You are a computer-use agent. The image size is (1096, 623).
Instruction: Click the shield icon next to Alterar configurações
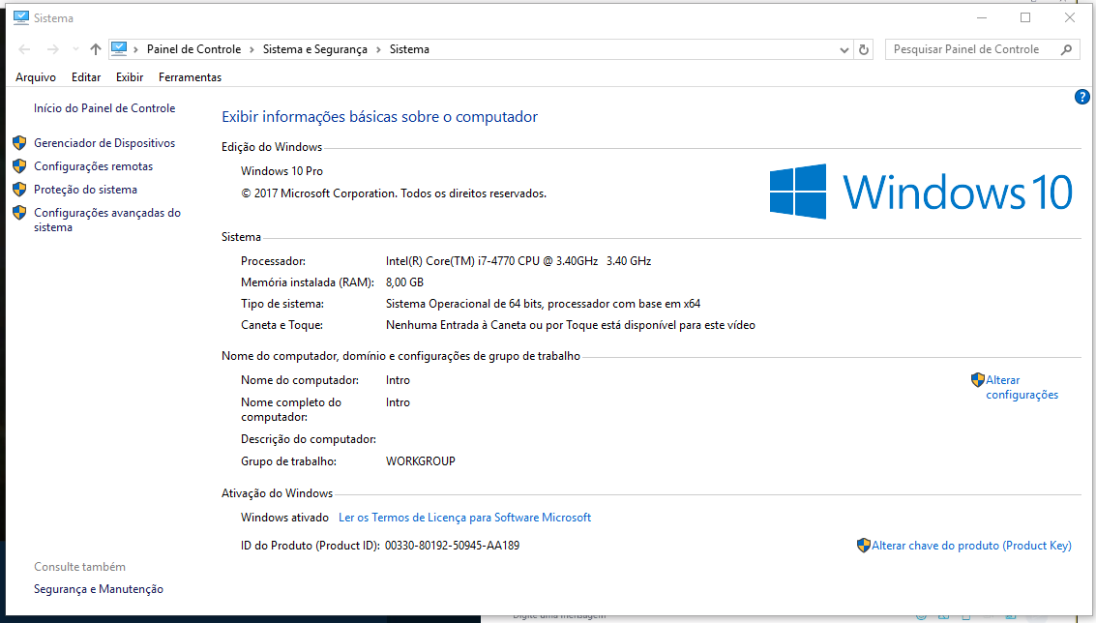pyautogui.click(x=978, y=379)
